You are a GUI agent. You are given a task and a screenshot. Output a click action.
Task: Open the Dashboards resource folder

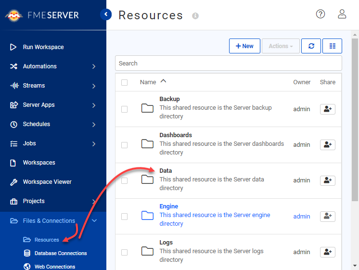coord(176,135)
